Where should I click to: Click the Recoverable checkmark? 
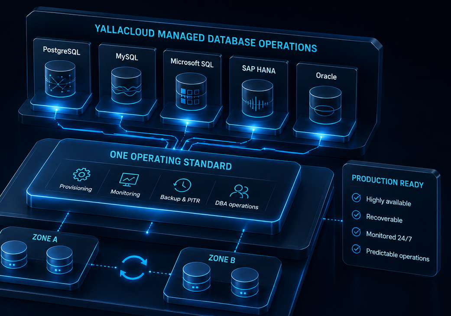[357, 215]
